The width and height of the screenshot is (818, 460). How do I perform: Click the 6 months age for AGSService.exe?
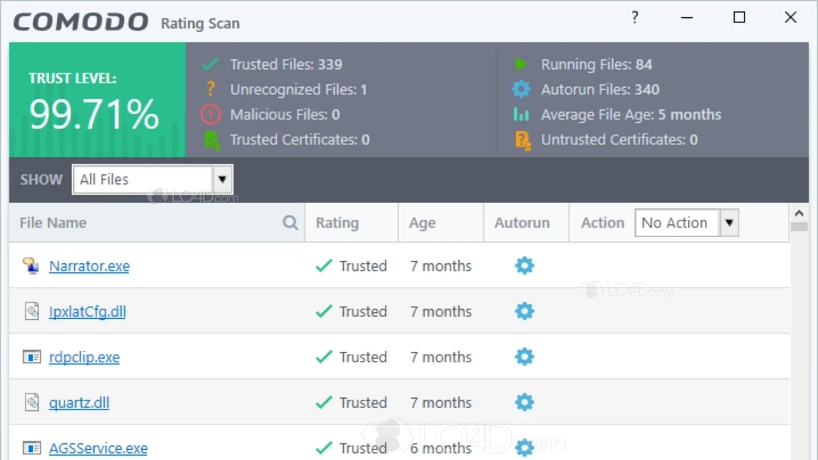click(440, 448)
